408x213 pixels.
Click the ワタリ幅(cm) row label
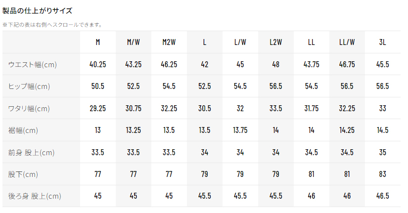pos(29,109)
